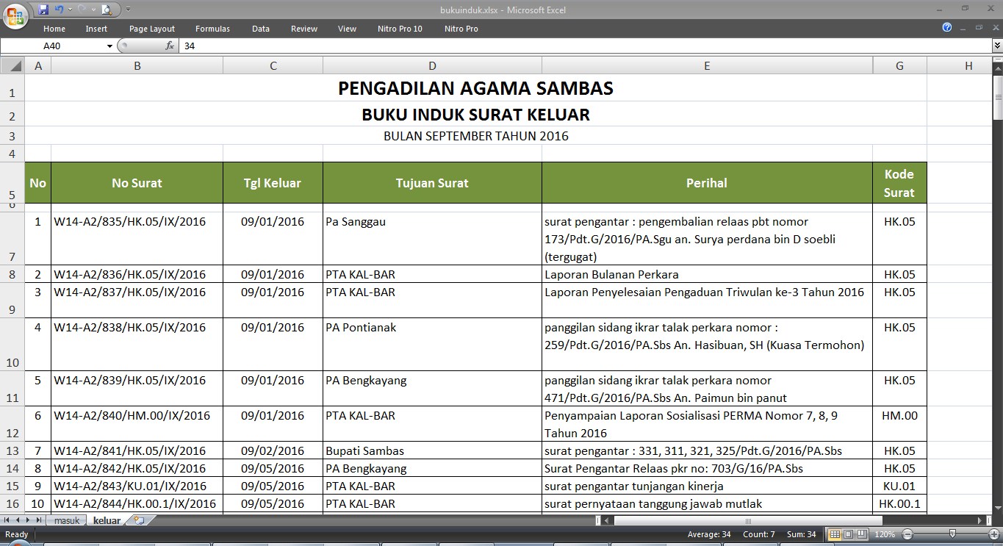Click the Pa Sanggau cell

tap(432, 238)
